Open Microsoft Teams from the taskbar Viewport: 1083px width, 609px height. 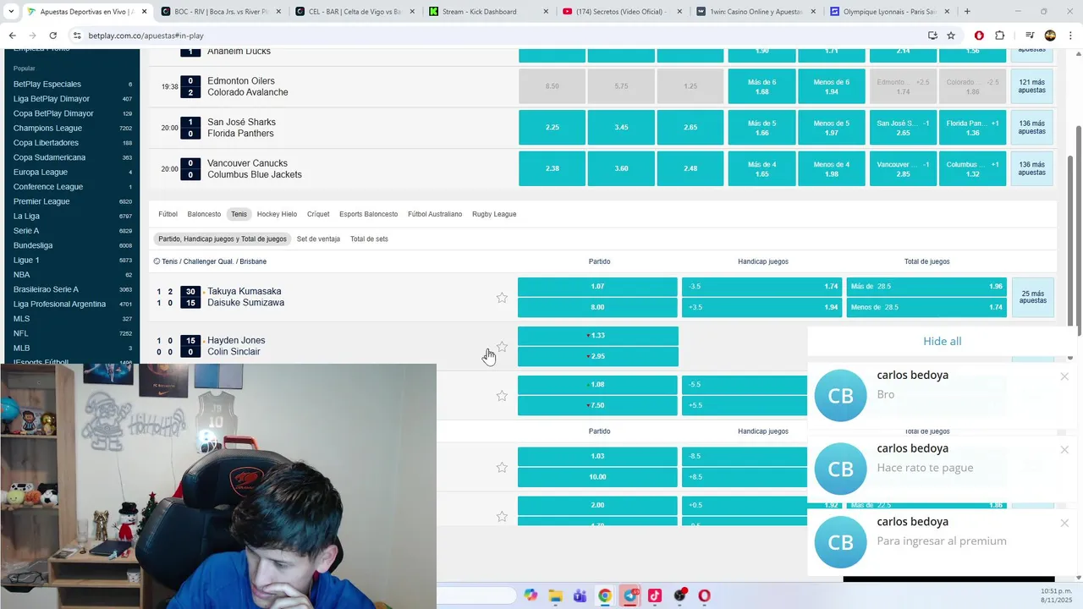coord(580,595)
